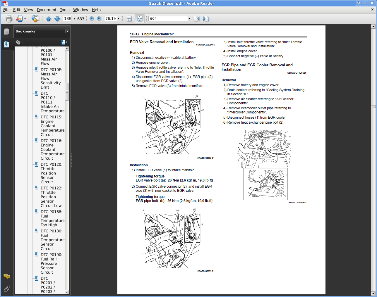The width and height of the screenshot is (377, 297).
Task: Open the File menu
Action: 6,10
